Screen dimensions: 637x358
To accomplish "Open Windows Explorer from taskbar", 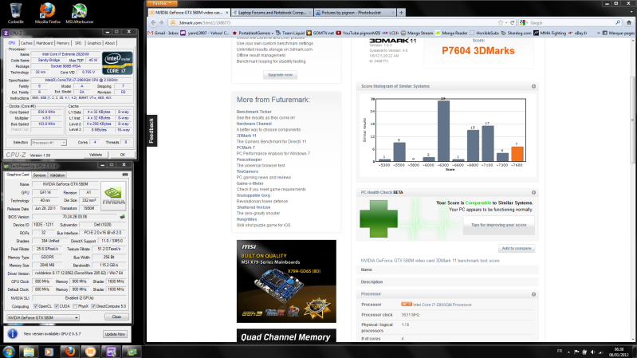I will [29, 352].
